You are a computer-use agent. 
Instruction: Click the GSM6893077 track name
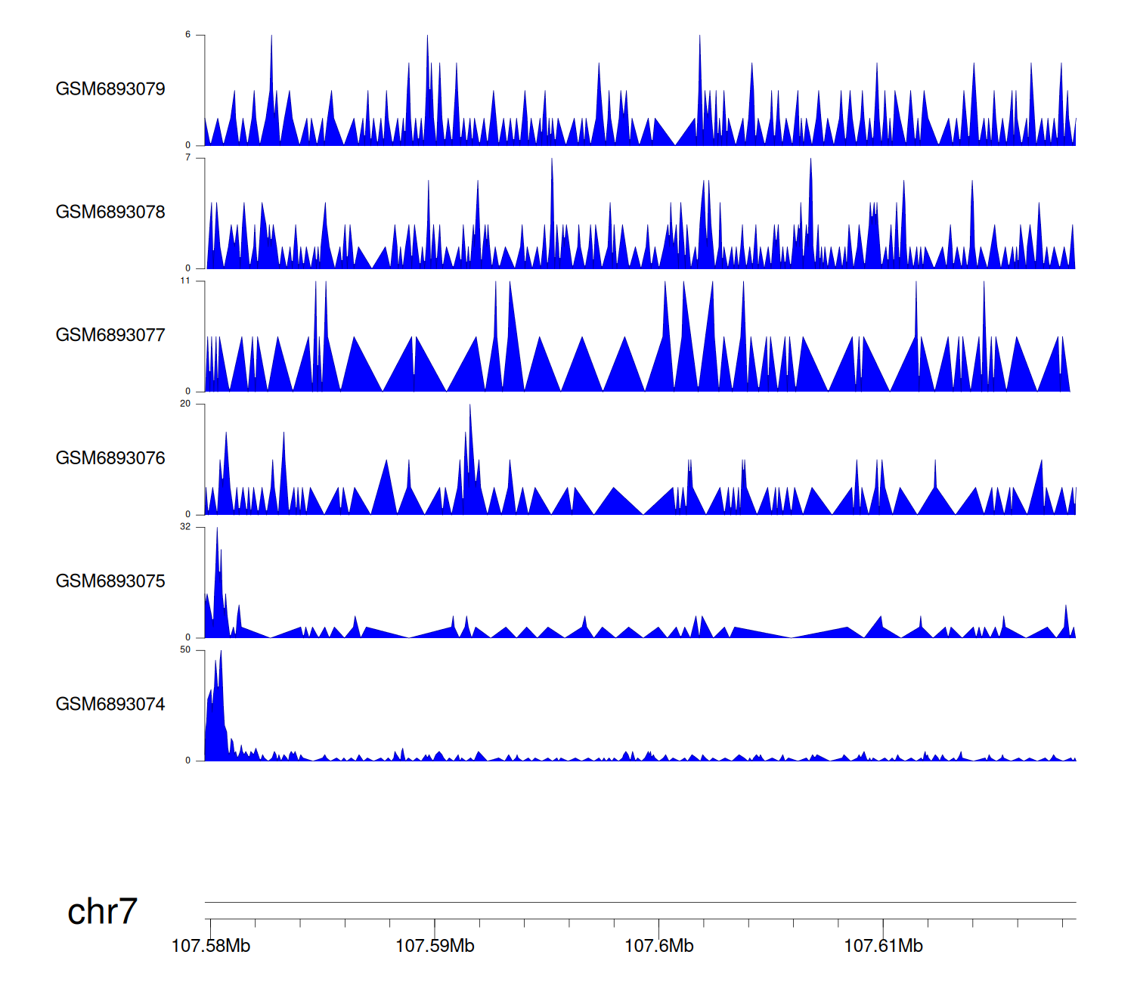tap(110, 336)
